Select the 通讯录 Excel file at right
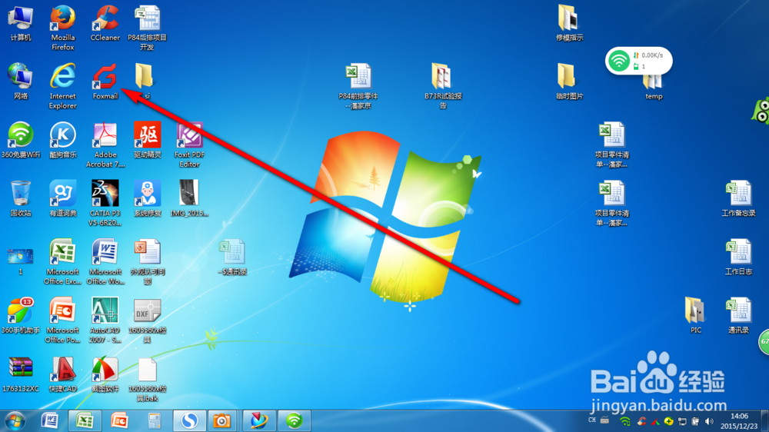The height and width of the screenshot is (432, 769). [738, 315]
